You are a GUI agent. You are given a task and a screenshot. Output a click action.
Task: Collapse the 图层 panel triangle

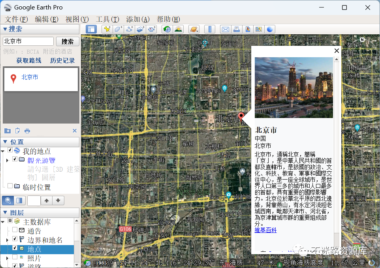pyautogui.click(x=5, y=212)
